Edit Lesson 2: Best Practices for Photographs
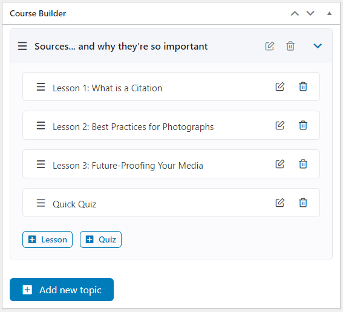343x312 pixels. point(279,125)
